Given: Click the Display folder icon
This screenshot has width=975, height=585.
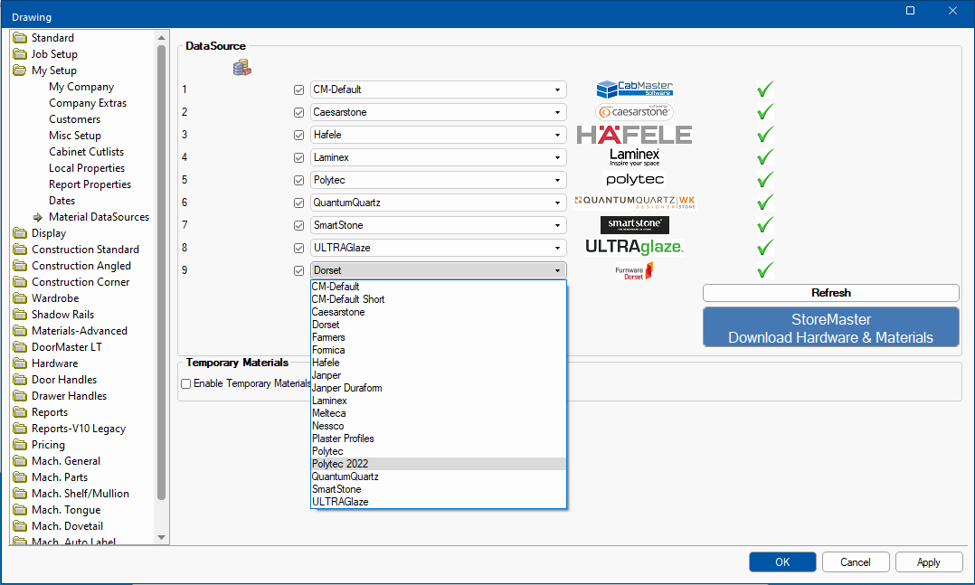Looking at the screenshot, I should tap(20, 233).
